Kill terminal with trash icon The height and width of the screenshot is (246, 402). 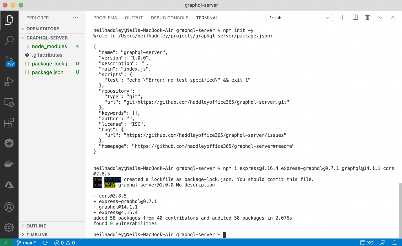(367, 18)
